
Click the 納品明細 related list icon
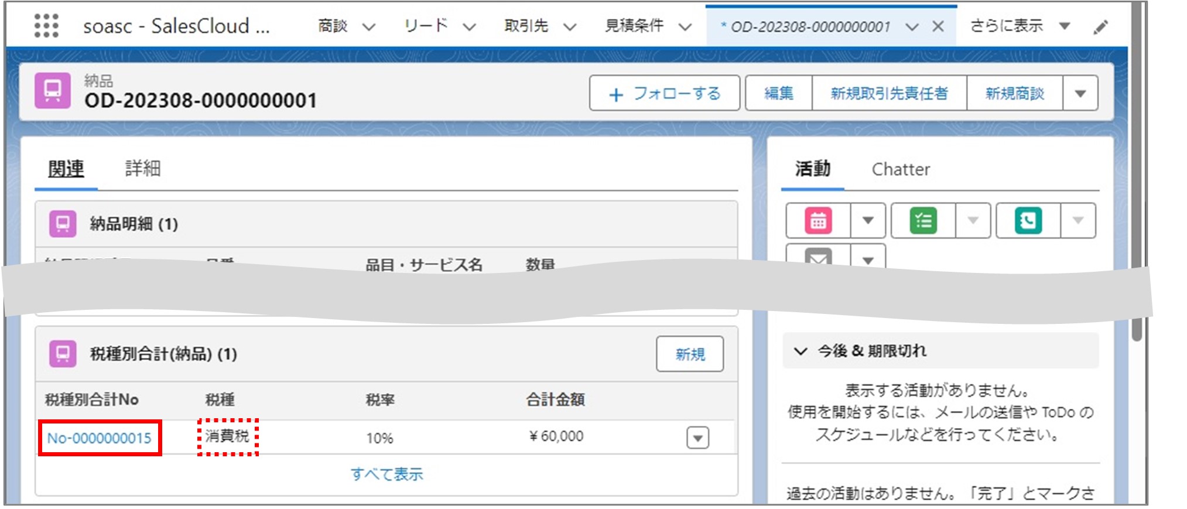[63, 224]
